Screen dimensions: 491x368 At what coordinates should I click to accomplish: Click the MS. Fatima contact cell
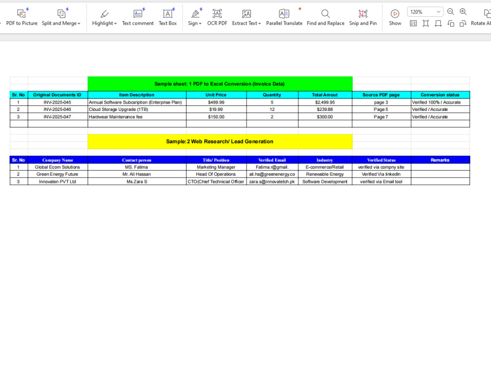pyautogui.click(x=137, y=167)
